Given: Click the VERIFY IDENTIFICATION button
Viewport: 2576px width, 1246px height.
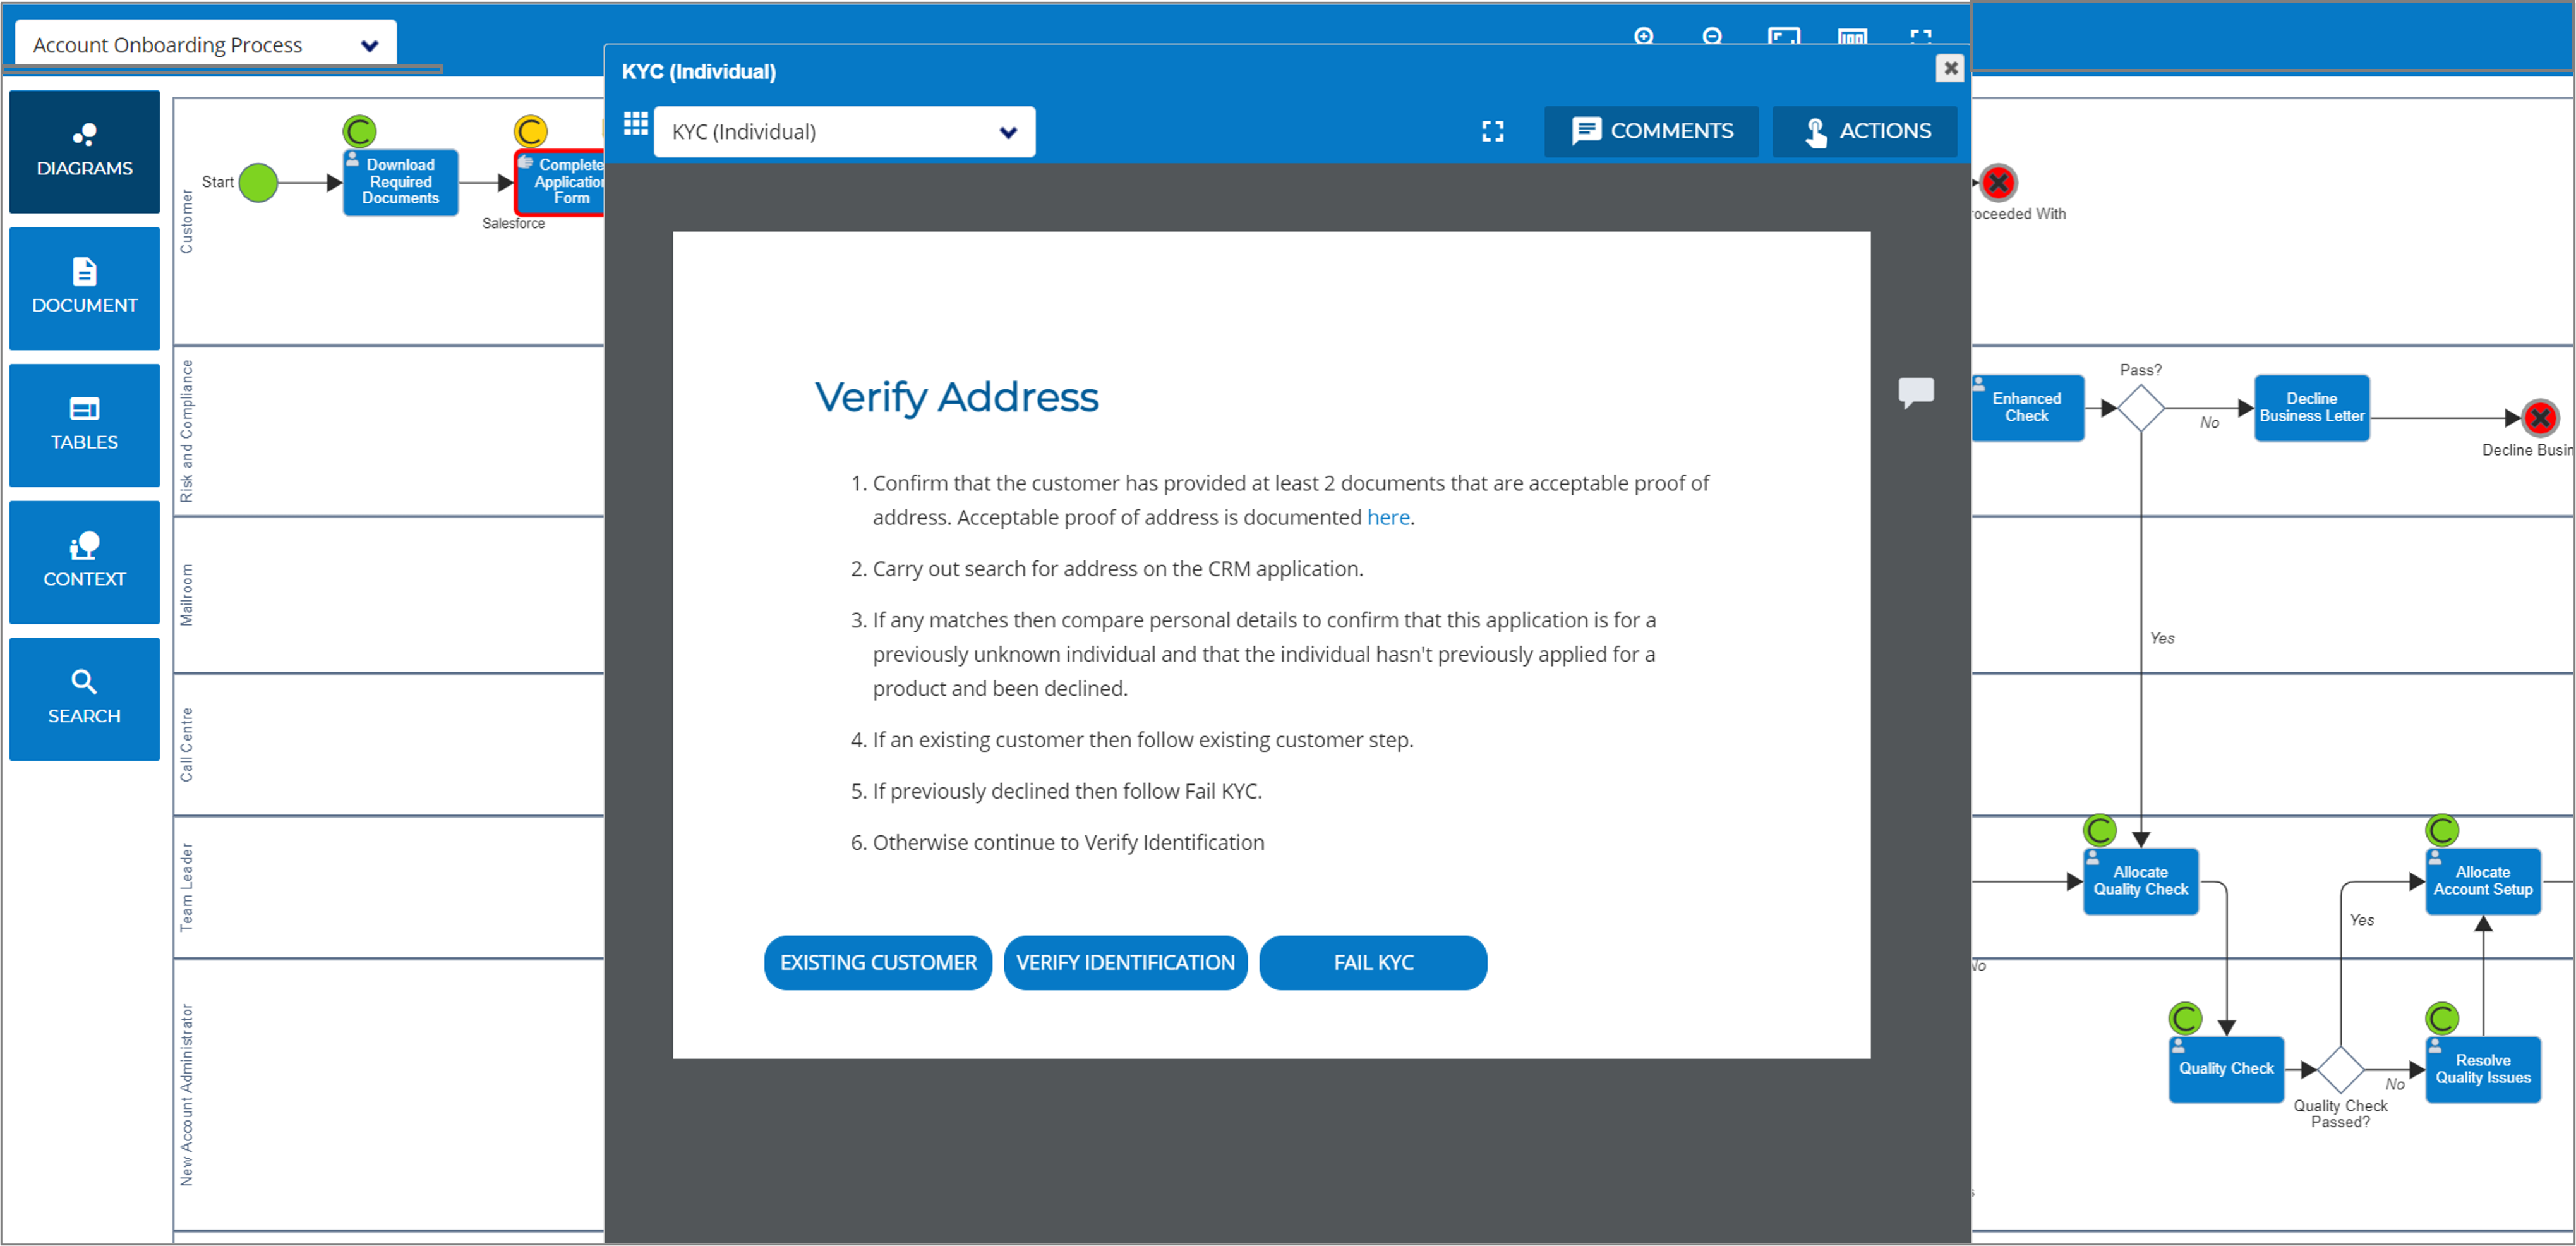Looking at the screenshot, I should coord(1125,962).
